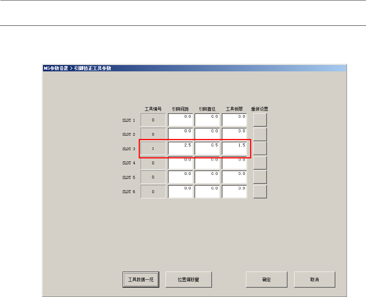The image size is (366, 297).
Task: Click SLOT 5 引脚直径 input
Action: [x=207, y=177]
